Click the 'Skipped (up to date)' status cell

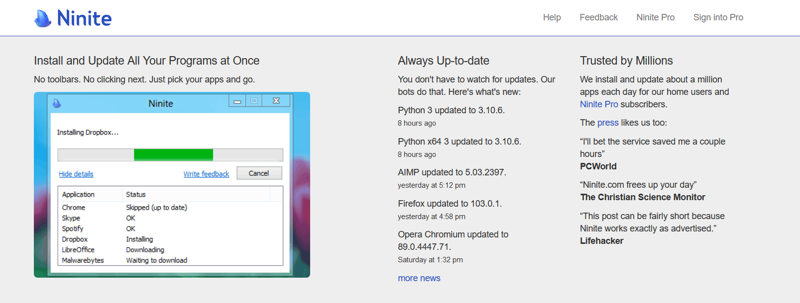[x=157, y=208]
